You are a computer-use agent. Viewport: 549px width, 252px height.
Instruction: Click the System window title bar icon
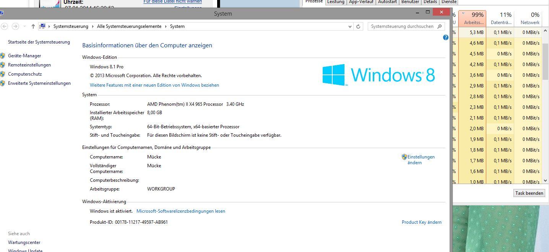(2, 13)
